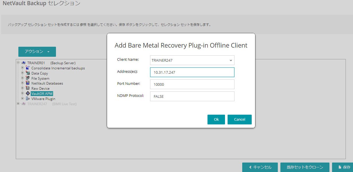
Task: Click the 既存セットをクローン button
Action: click(305, 167)
